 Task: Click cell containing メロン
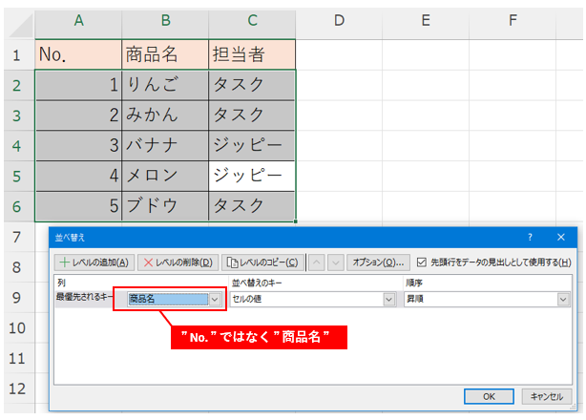(x=164, y=176)
